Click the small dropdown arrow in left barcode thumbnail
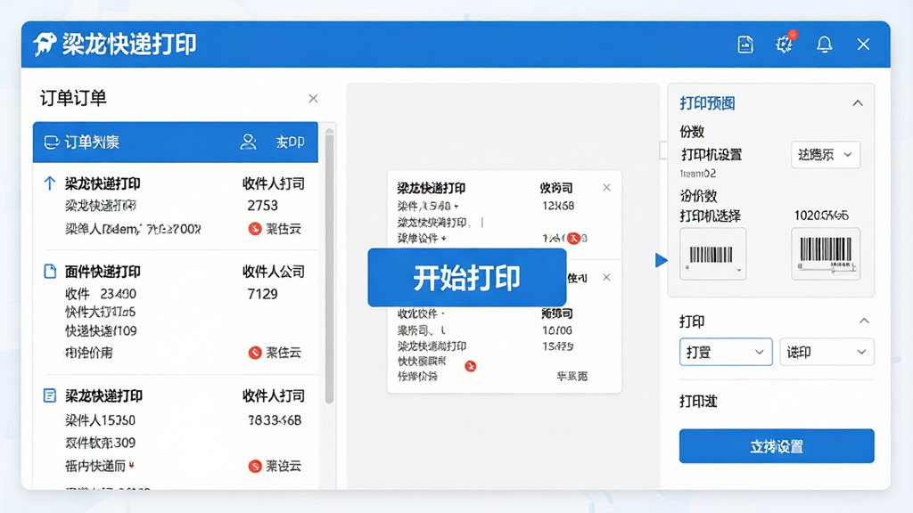The height and width of the screenshot is (513, 913). click(738, 271)
